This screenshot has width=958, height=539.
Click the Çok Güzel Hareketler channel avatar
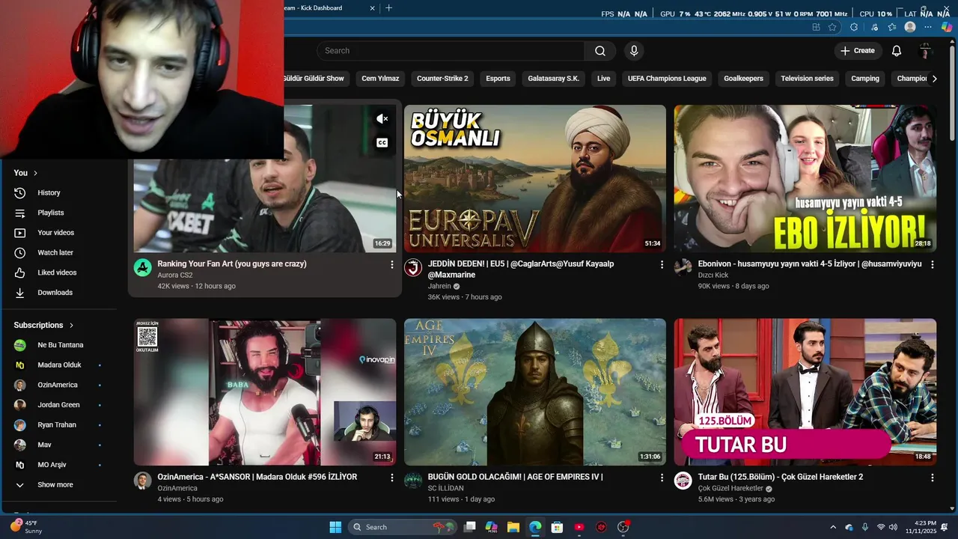pos(683,481)
